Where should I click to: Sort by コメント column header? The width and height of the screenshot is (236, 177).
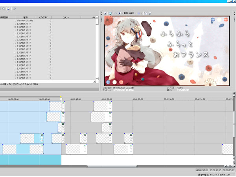(x=66, y=17)
